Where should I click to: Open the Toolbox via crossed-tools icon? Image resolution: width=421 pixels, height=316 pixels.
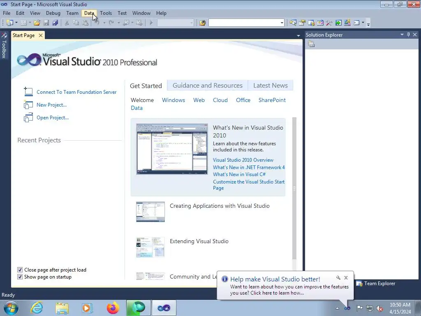(x=329, y=23)
